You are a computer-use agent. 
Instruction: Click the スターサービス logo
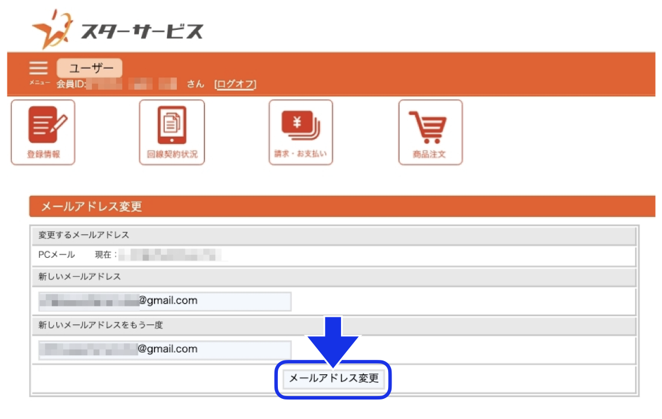pos(118,30)
